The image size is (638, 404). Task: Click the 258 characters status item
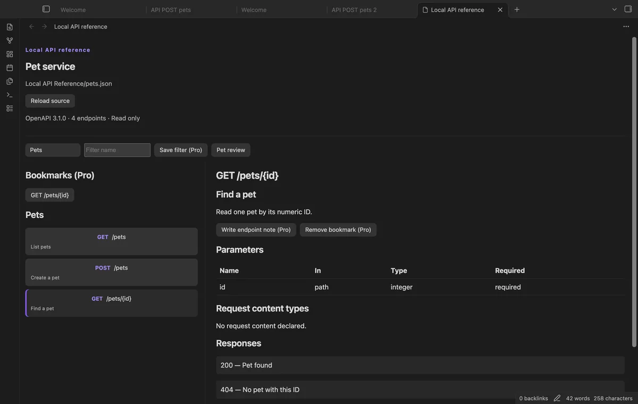click(613, 398)
